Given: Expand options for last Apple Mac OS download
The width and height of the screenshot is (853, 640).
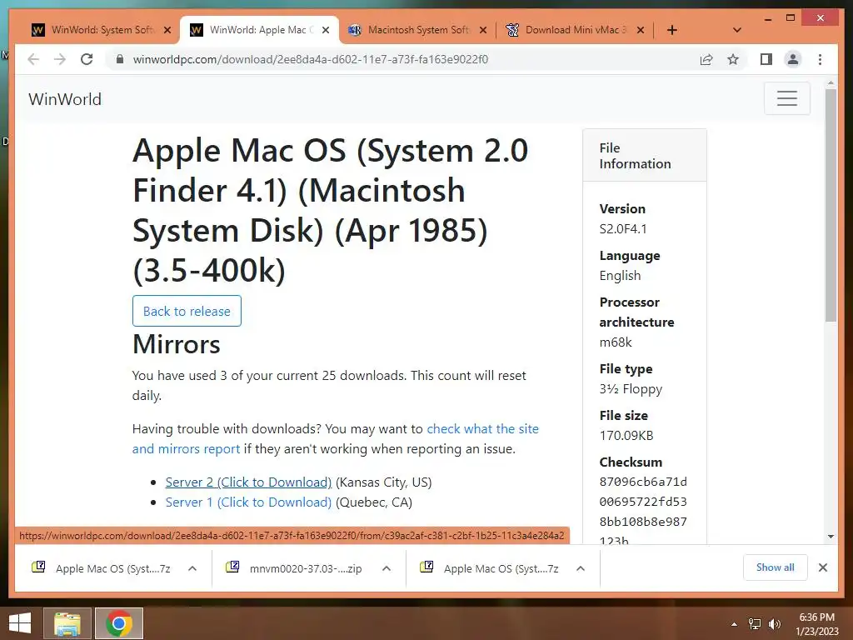Looking at the screenshot, I should point(581,568).
